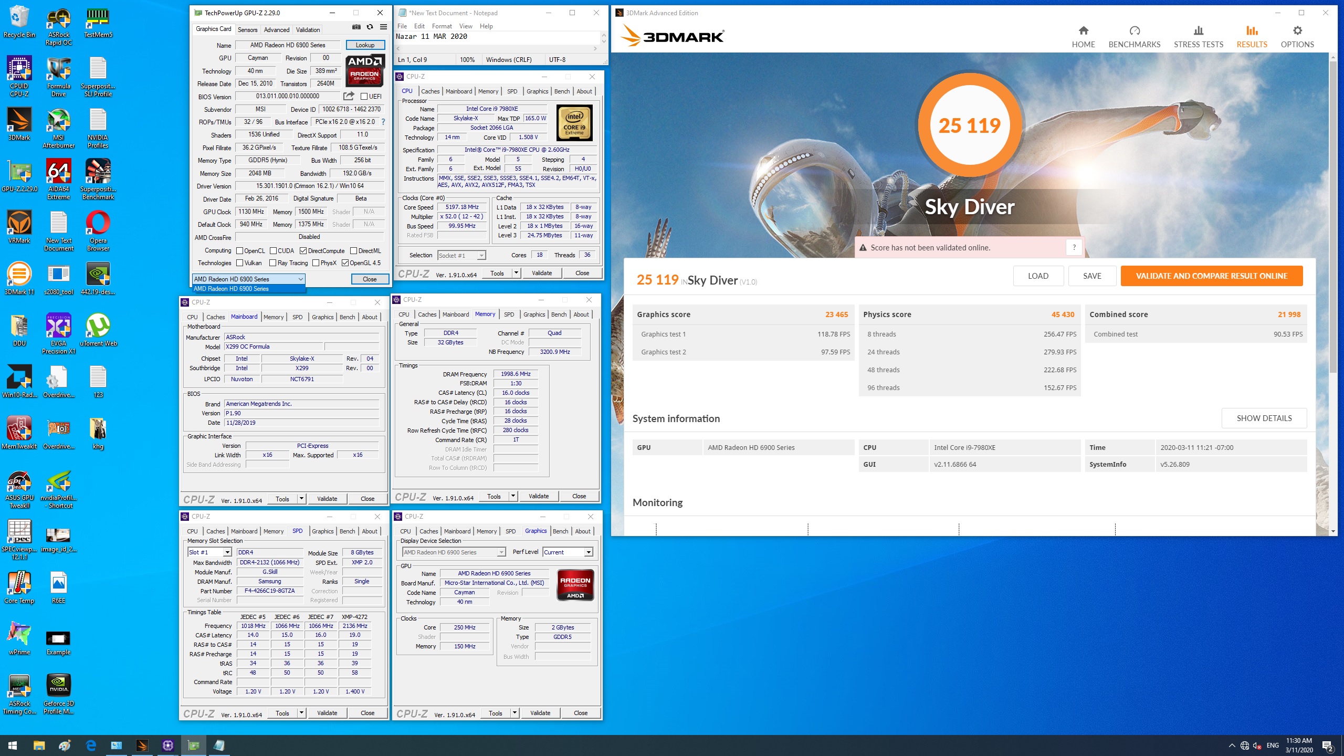Toggle OpenGL 4.5 checkbox in GPU-Z
Screen dimensions: 1344x756
345,263
